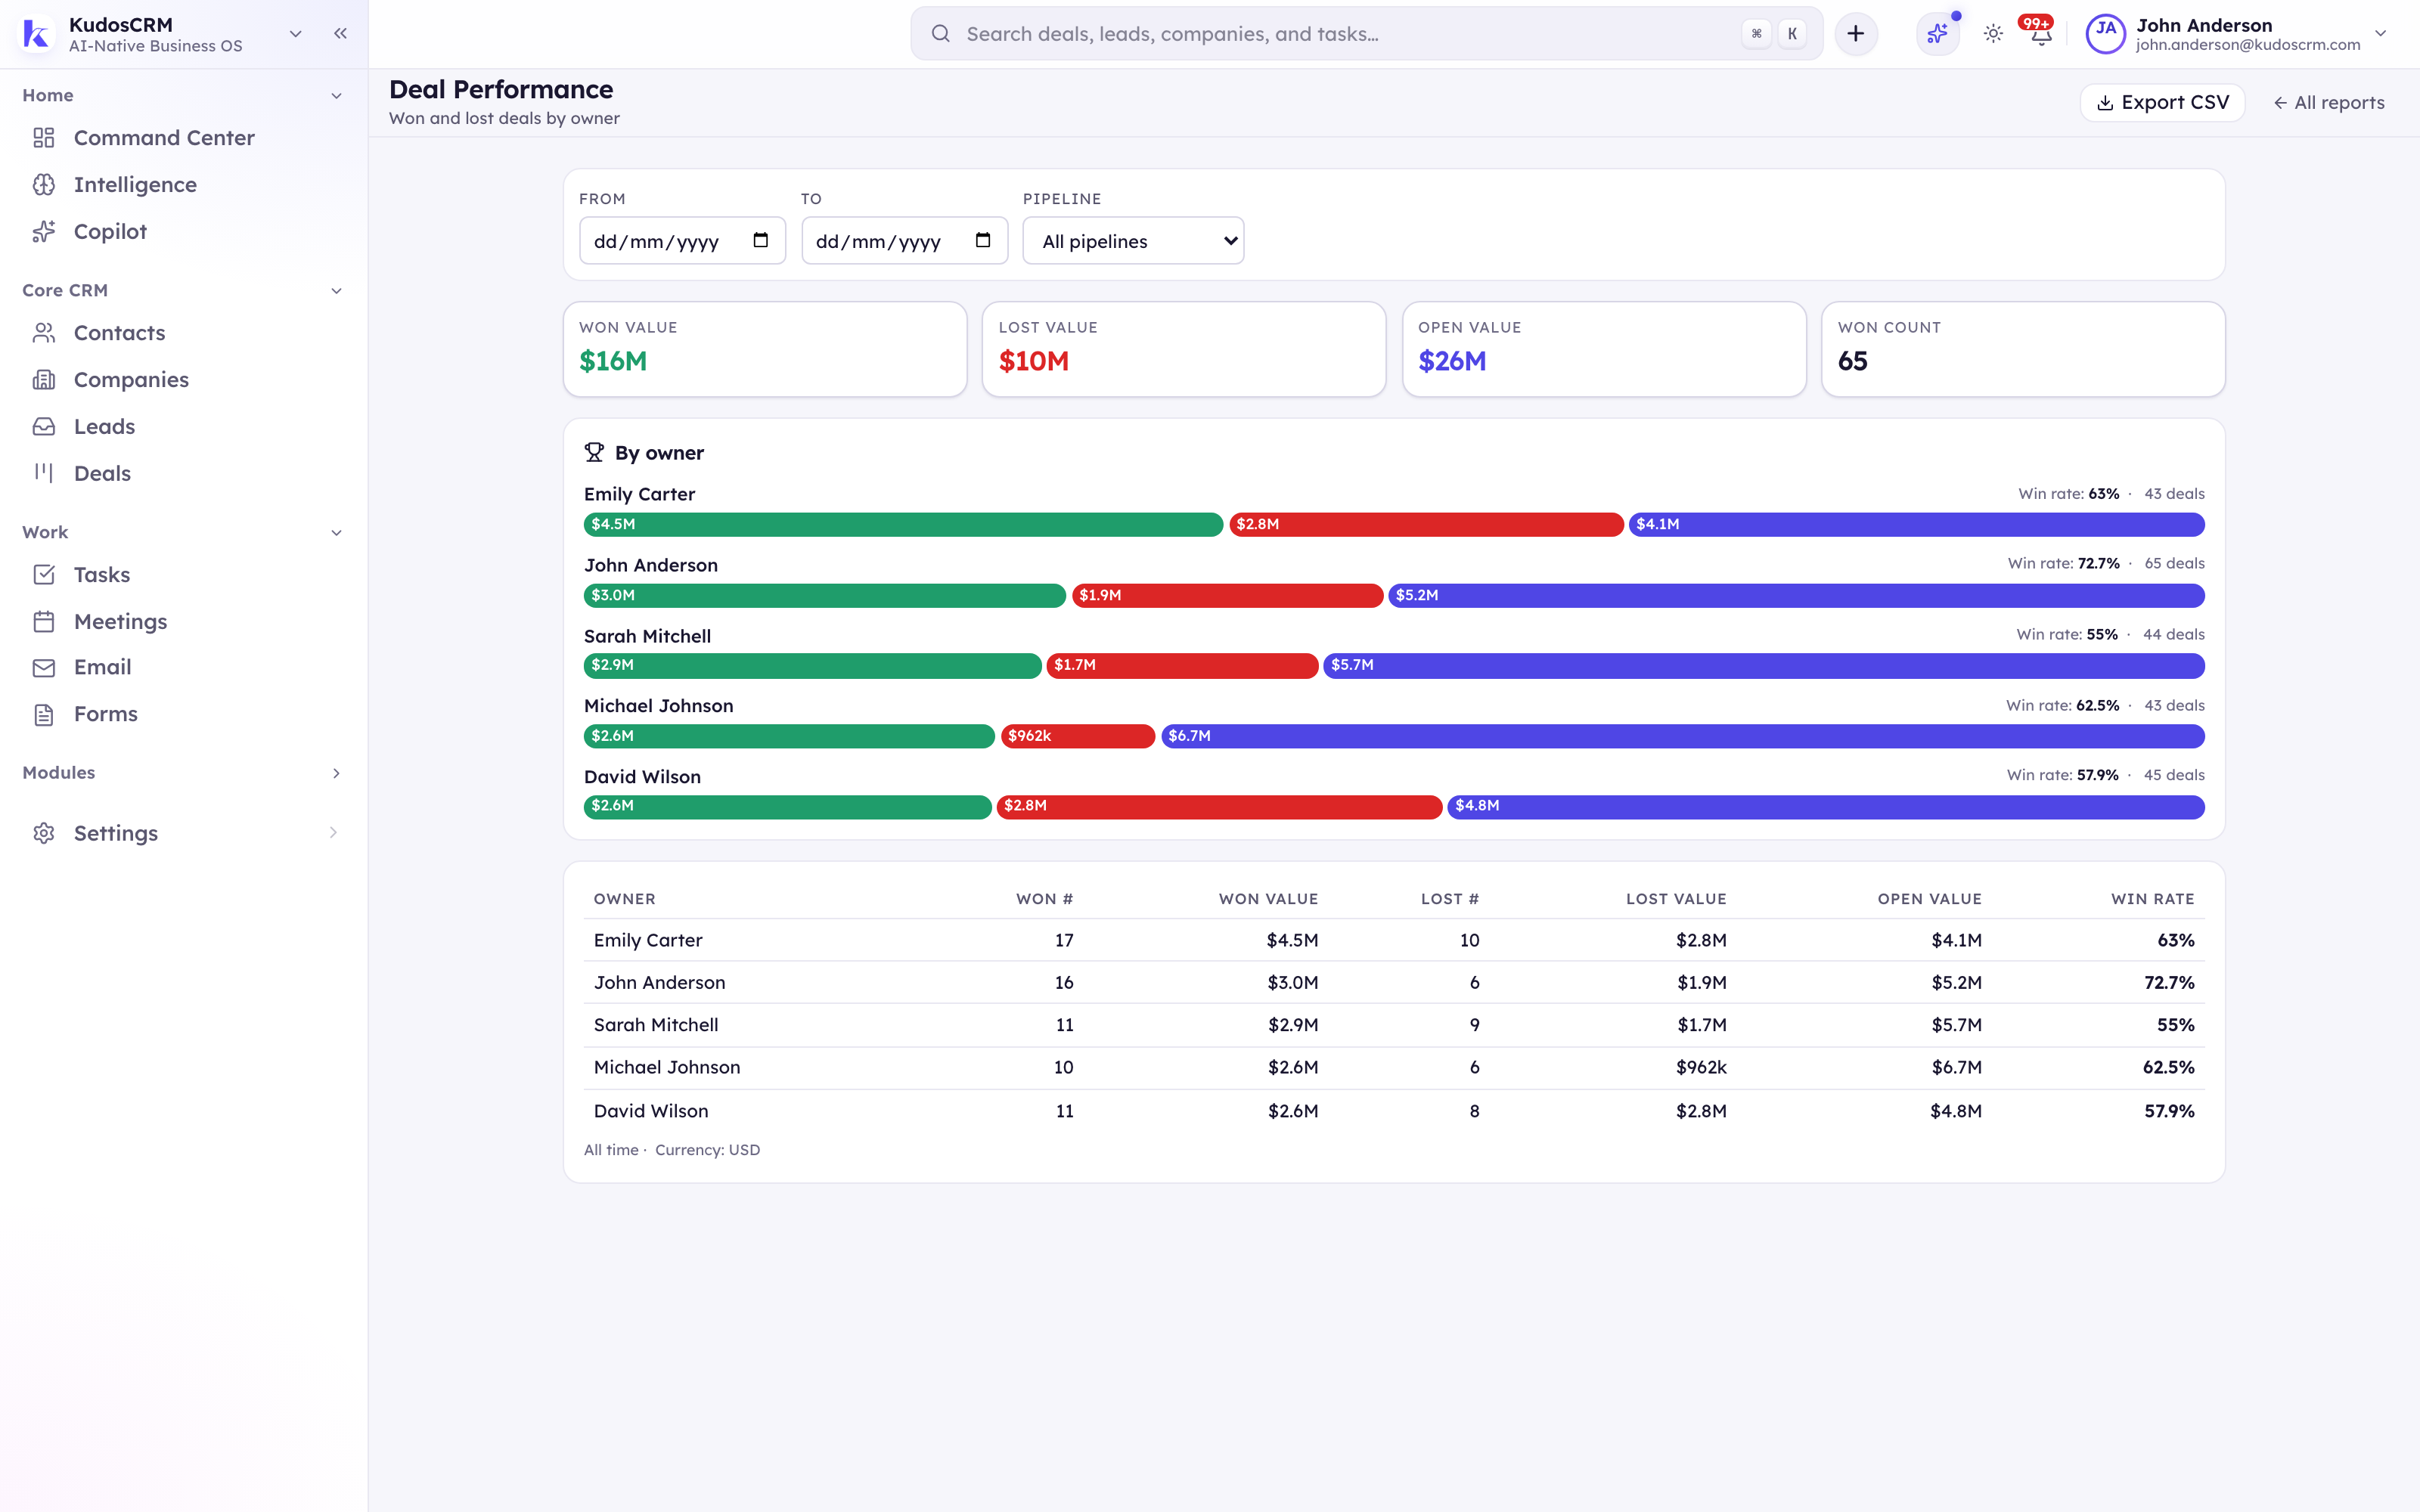
Task: Open the John Anderson account menu chevron
Action: (2381, 34)
